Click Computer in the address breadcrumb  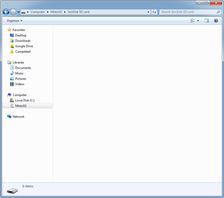pos(38,12)
